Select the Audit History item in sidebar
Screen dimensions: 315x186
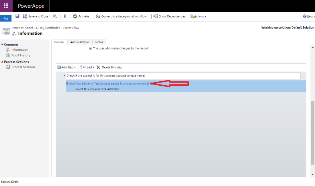tap(20, 55)
